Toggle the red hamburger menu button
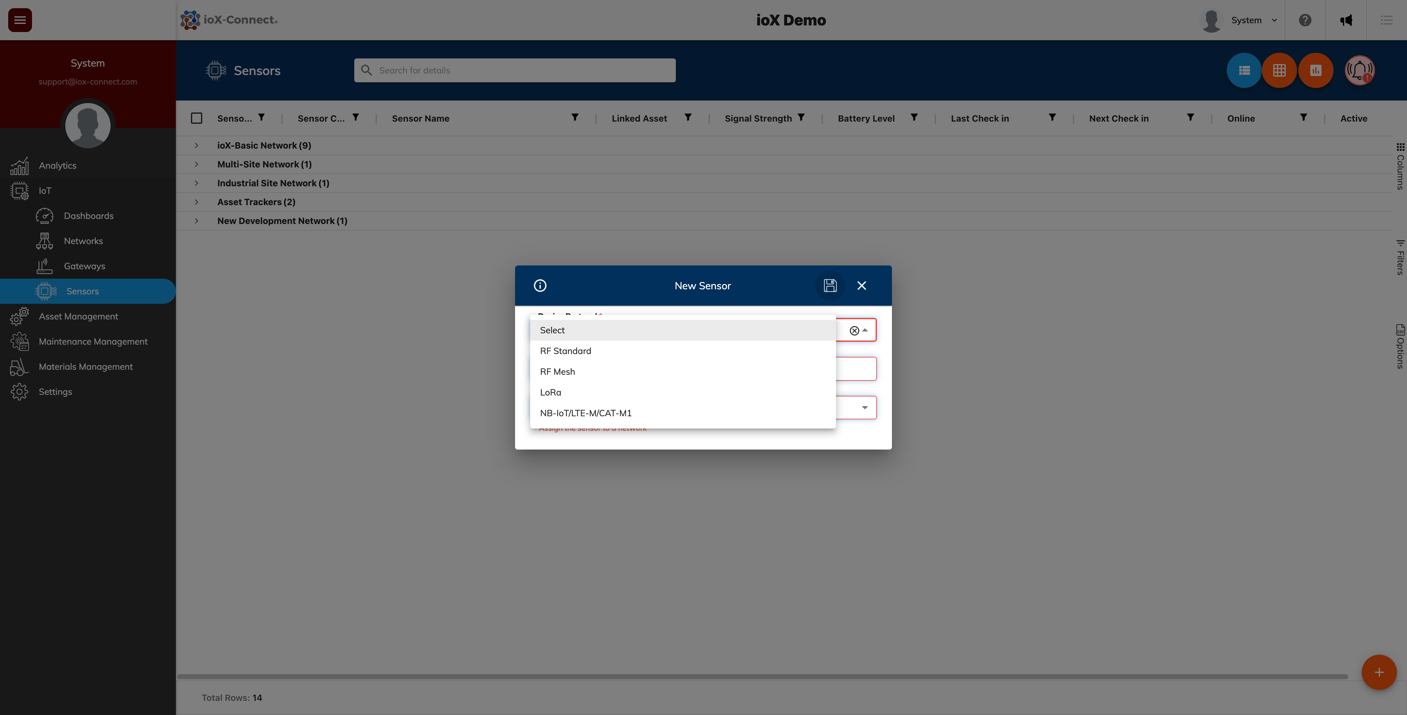 coord(20,20)
